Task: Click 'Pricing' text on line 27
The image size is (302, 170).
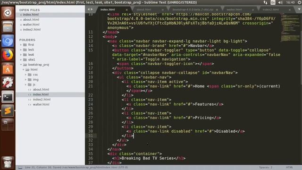Action: [x=203, y=118]
